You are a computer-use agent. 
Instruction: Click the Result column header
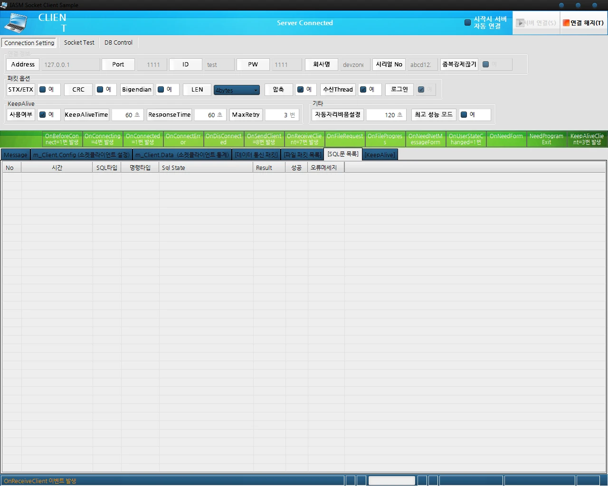[269, 168]
